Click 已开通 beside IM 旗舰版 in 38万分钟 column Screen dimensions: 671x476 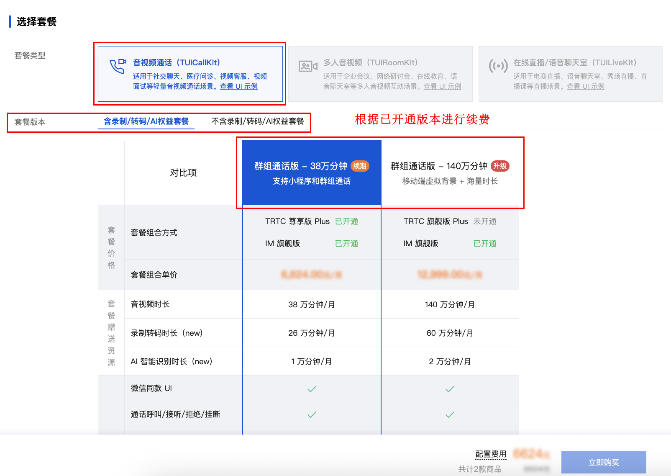(347, 243)
